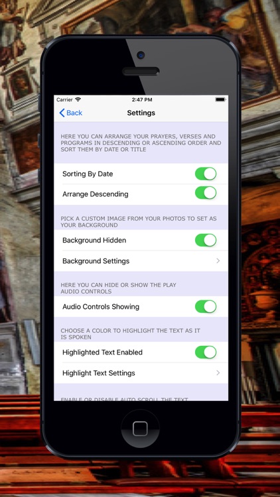Tap the battery status icon
The image size is (280, 497).
220,99
